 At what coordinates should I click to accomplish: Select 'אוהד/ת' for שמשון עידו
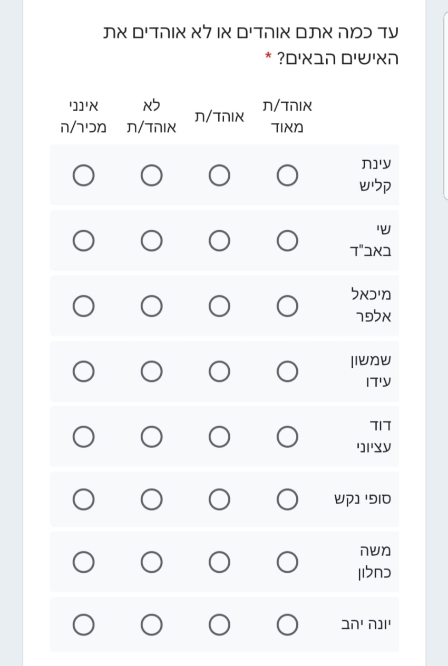tap(219, 371)
